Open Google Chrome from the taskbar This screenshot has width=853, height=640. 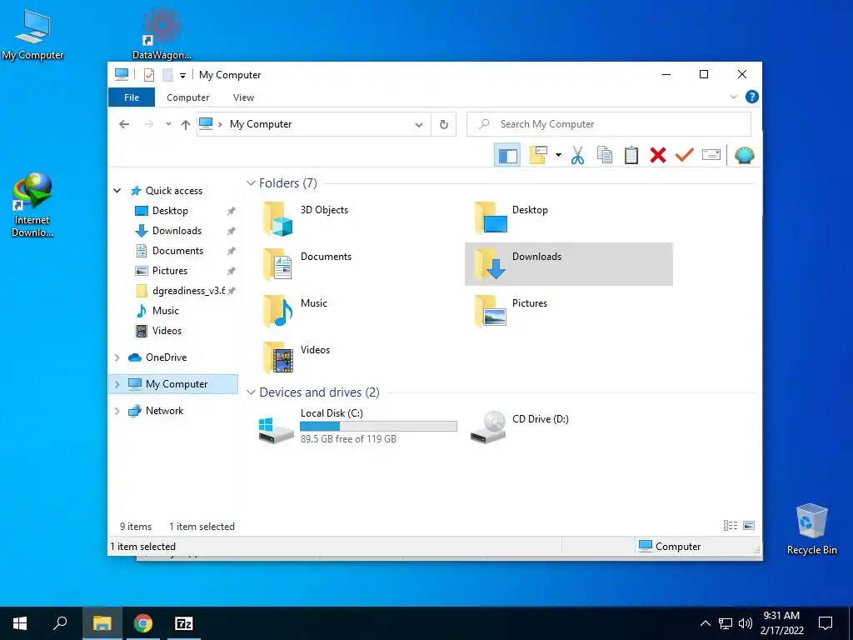[x=143, y=623]
